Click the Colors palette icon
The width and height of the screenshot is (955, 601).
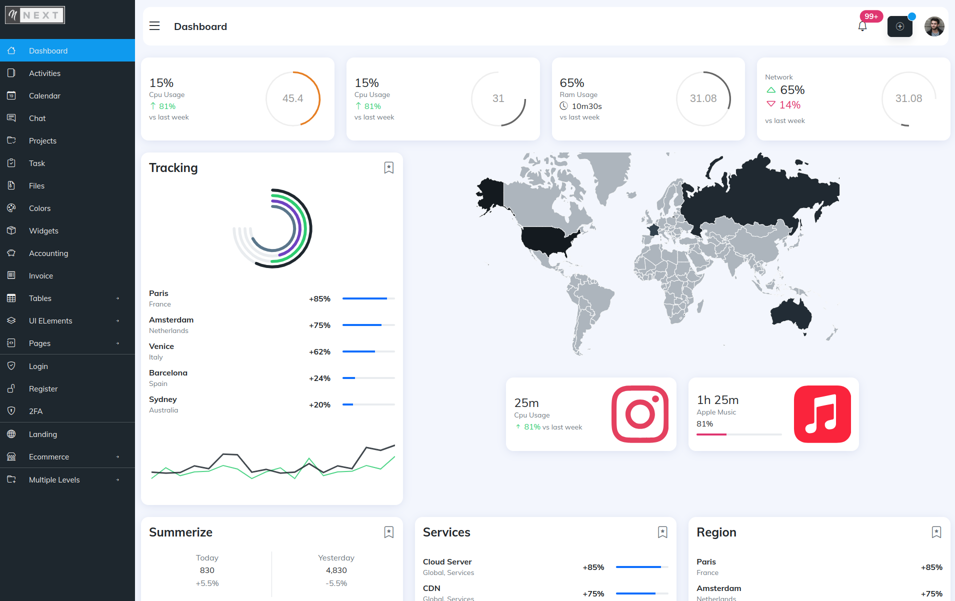click(x=11, y=208)
